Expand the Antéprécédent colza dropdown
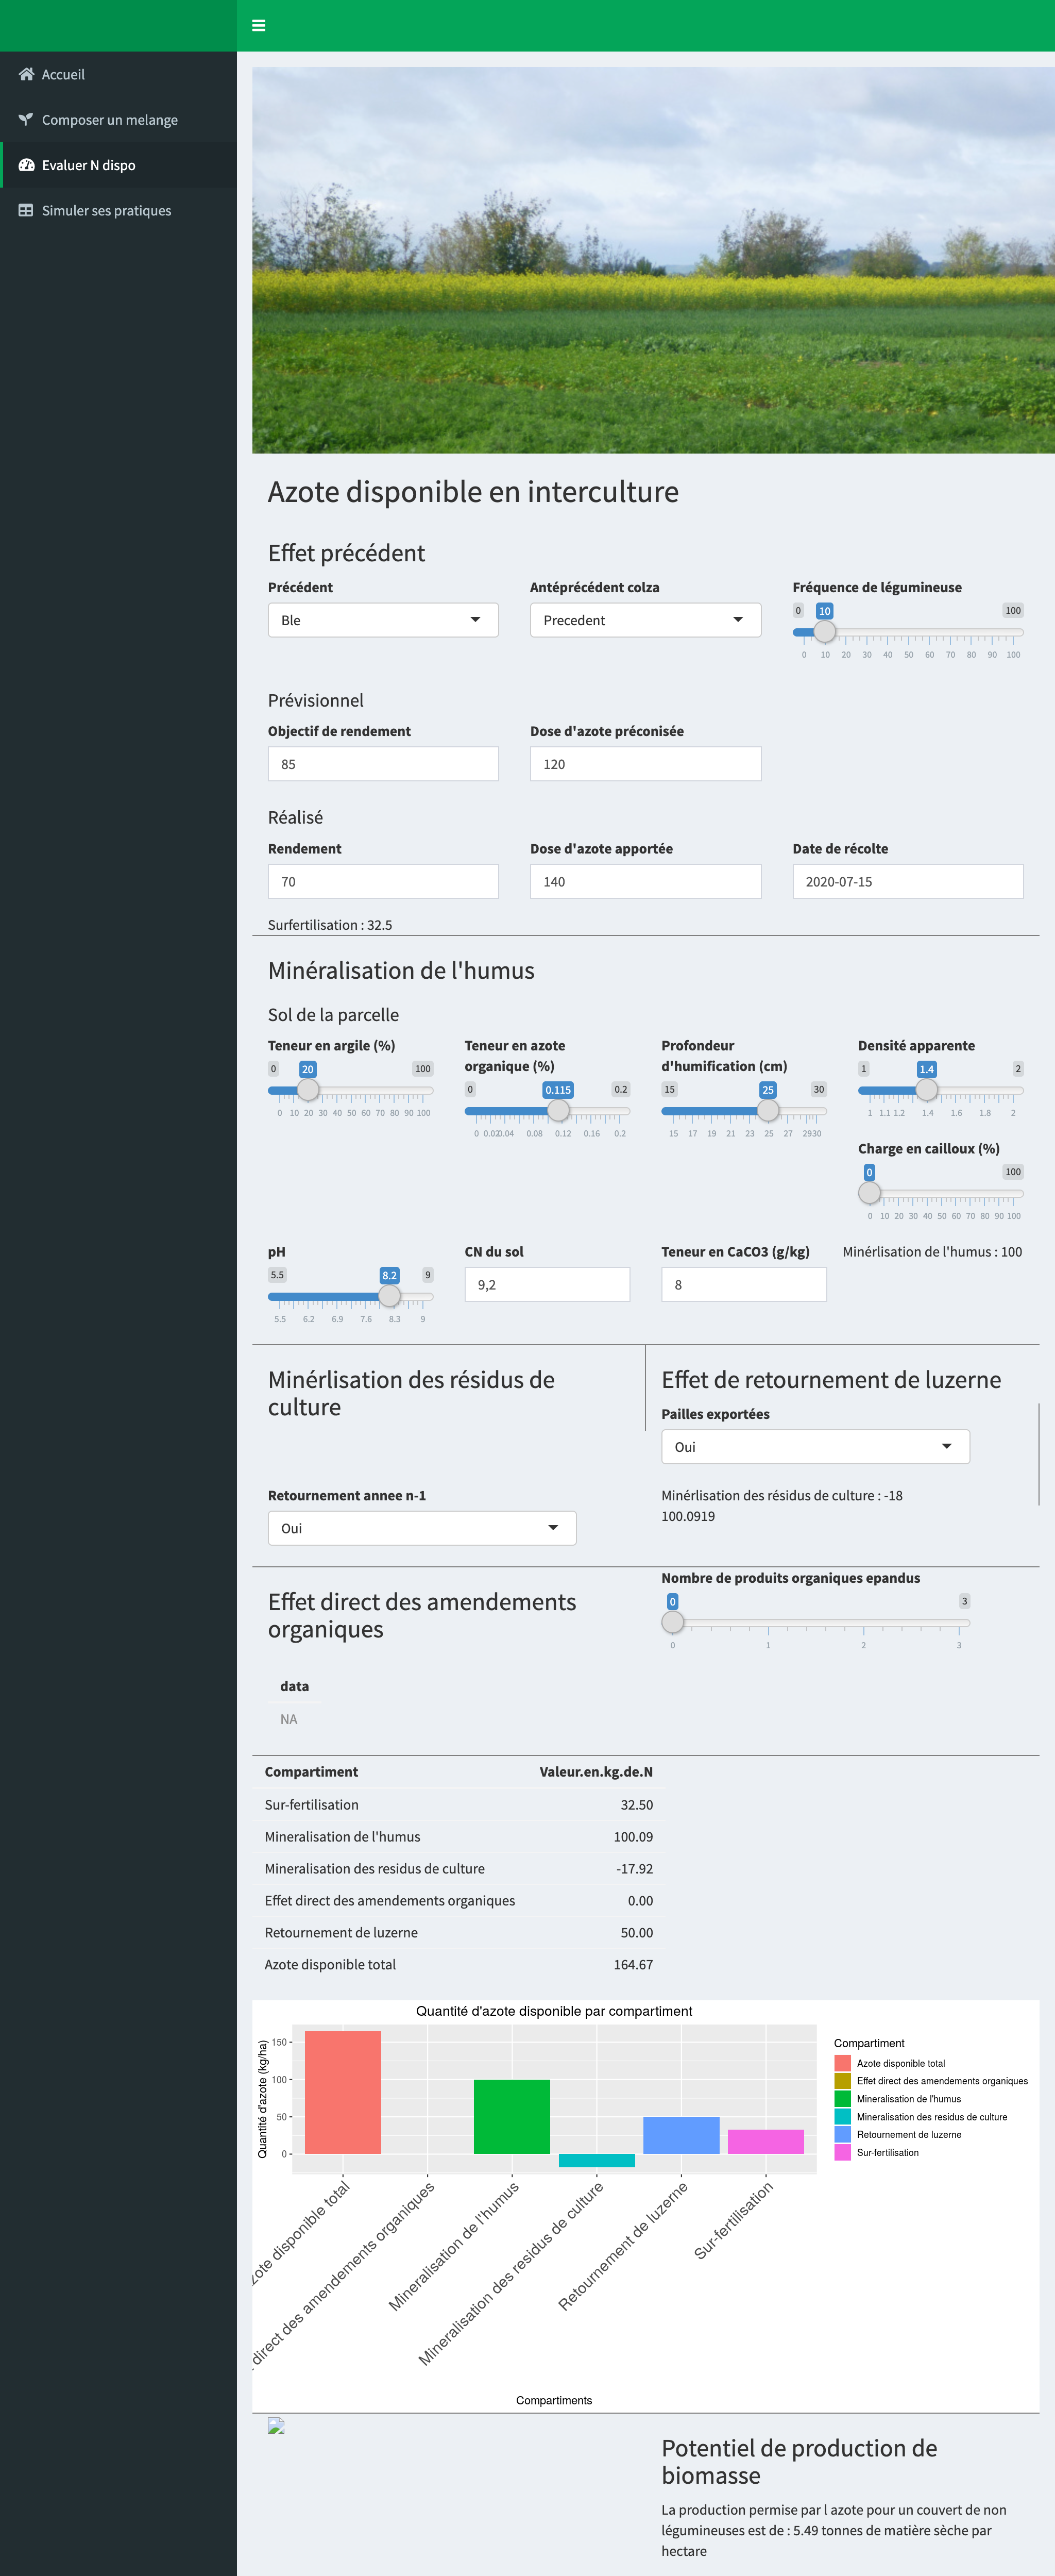The width and height of the screenshot is (1055, 2576). pos(644,620)
